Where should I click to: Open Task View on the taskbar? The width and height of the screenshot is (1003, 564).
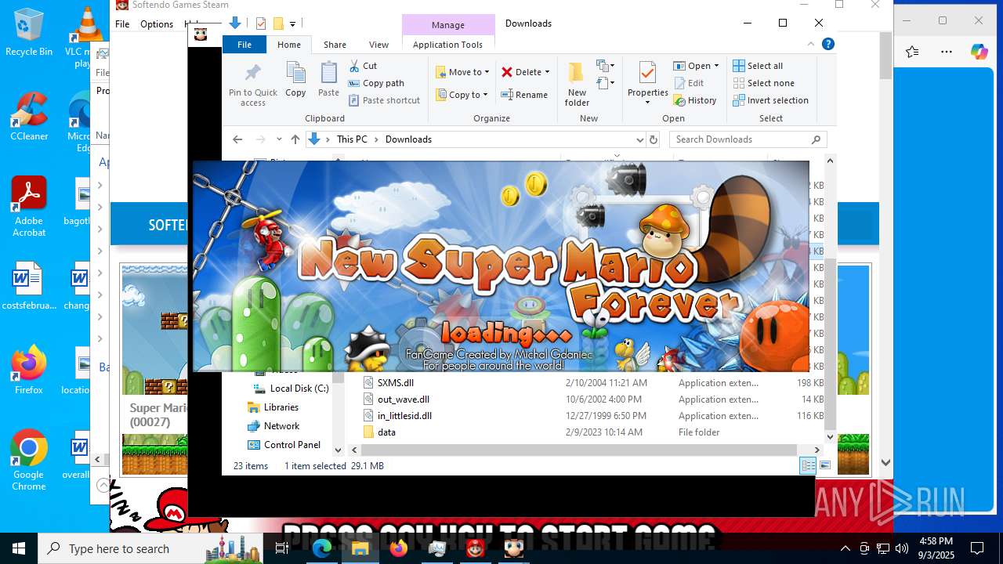click(282, 548)
